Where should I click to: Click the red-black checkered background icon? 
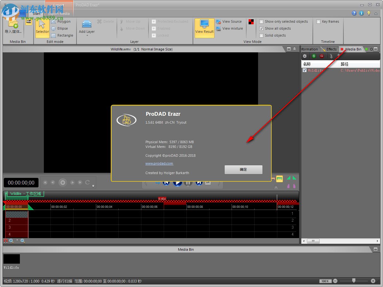pyautogui.click(x=251, y=22)
